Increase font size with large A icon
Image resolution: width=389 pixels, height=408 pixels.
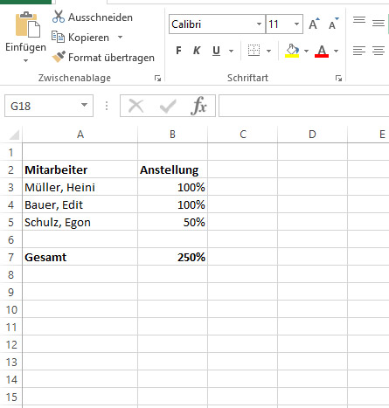click(314, 24)
